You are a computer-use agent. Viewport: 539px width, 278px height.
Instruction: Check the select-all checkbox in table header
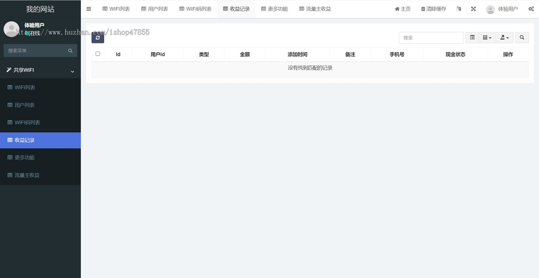click(x=98, y=54)
